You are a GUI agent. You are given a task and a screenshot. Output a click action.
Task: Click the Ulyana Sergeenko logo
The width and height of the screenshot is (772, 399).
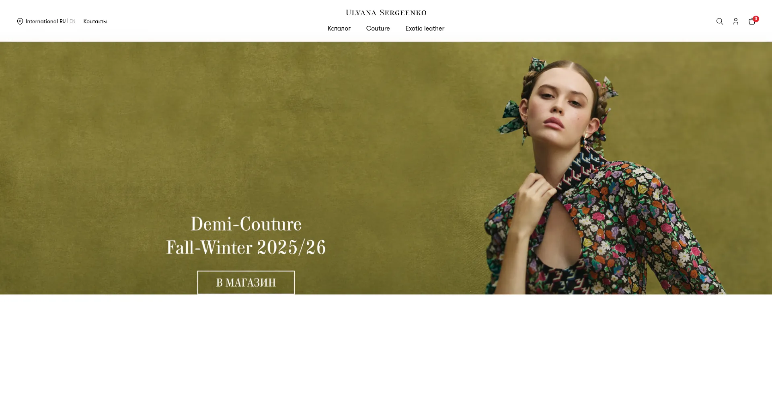pyautogui.click(x=386, y=13)
